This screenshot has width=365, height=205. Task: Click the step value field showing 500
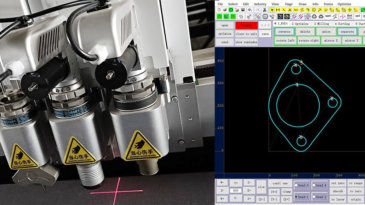[236, 191]
